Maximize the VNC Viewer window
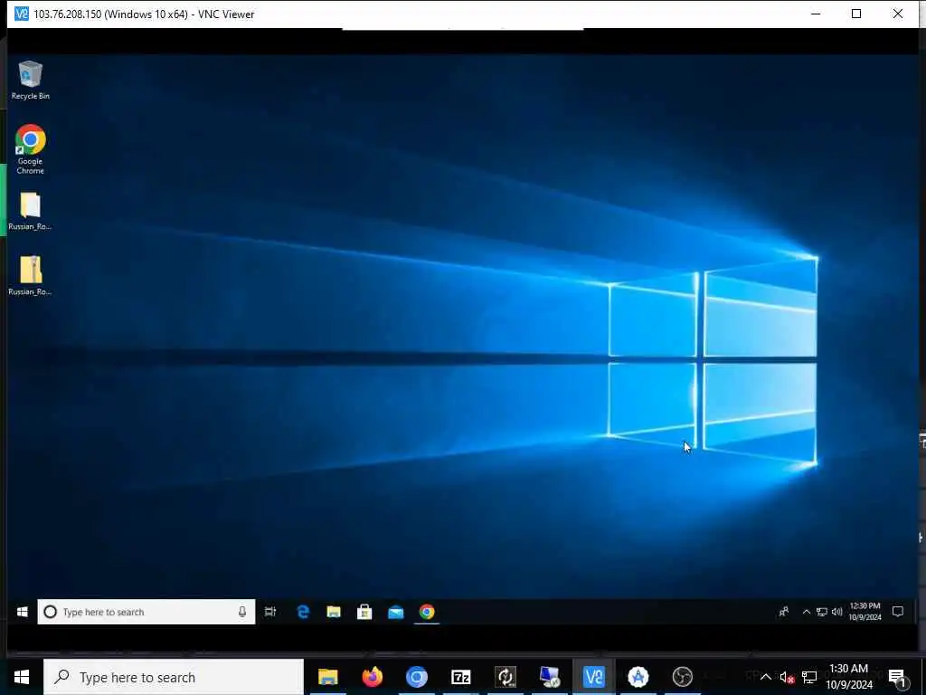 coord(856,14)
